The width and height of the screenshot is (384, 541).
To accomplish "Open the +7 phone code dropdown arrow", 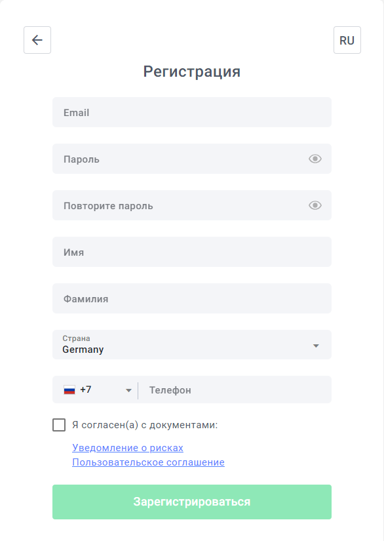I will coord(128,391).
